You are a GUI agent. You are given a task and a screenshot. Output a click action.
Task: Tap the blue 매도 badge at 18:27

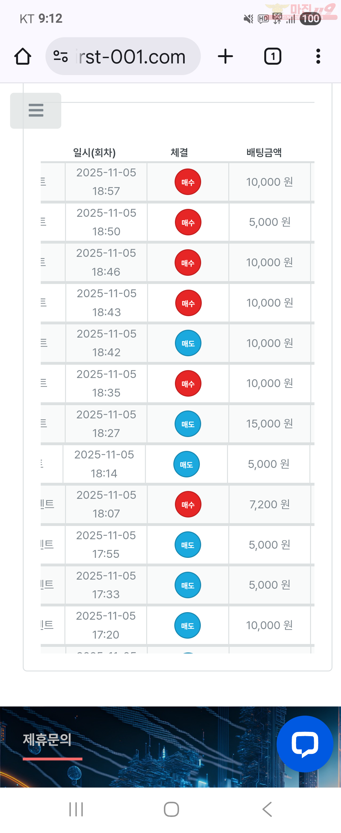coord(188,424)
